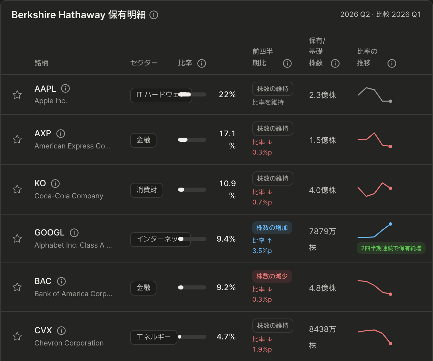Click info icon next to AAPL ticker
The image size is (433, 361).
[65, 88]
